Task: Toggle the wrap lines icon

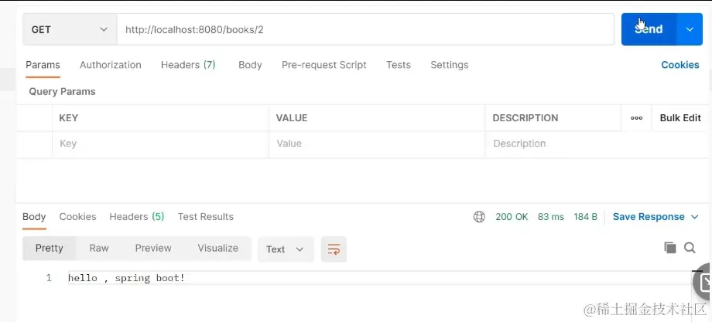Action: tap(334, 249)
